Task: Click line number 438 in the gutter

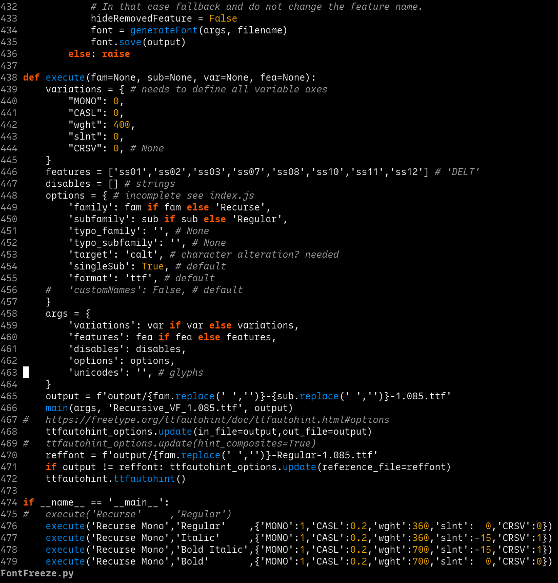Action: point(9,77)
